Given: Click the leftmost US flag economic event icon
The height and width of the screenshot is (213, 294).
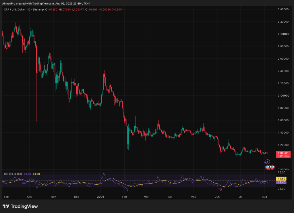Looking at the screenshot, I should tap(268, 167).
